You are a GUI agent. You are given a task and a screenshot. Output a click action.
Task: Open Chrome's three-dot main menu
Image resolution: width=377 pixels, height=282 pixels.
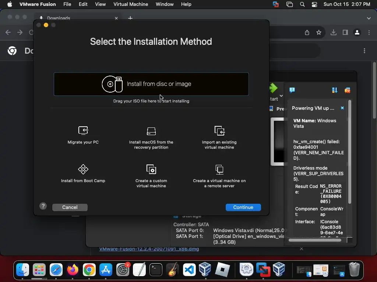click(x=369, y=32)
